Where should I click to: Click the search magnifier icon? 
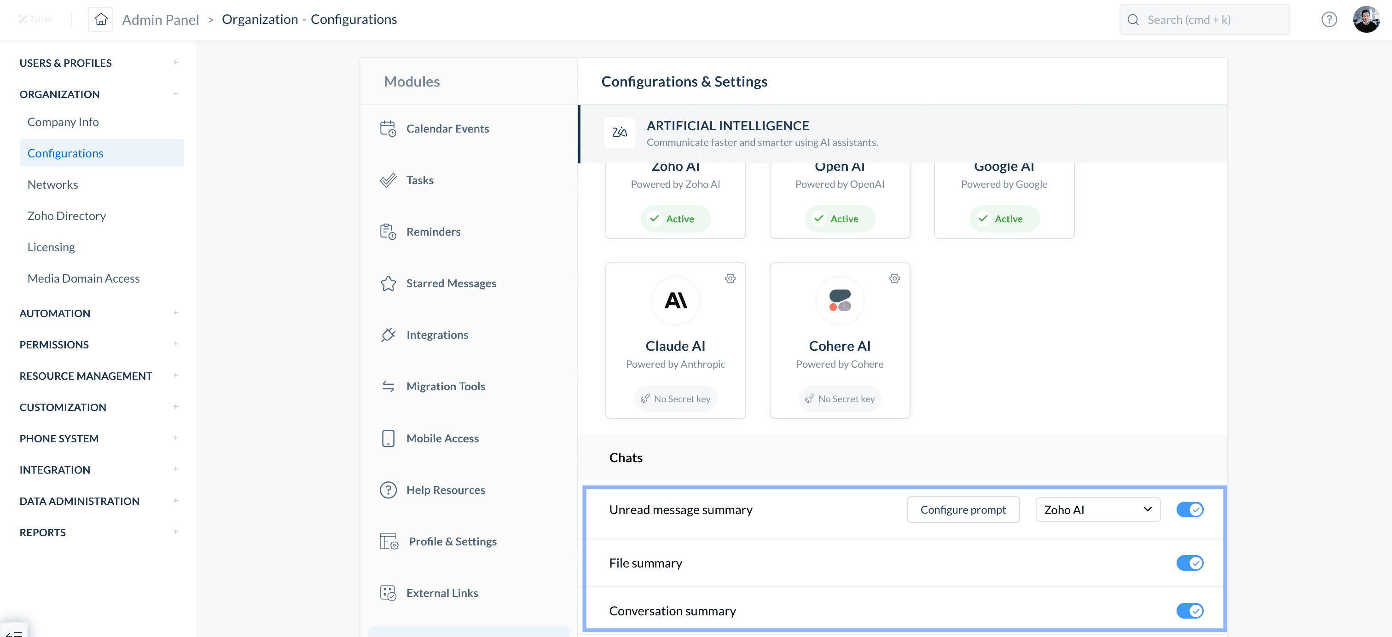tap(1133, 20)
